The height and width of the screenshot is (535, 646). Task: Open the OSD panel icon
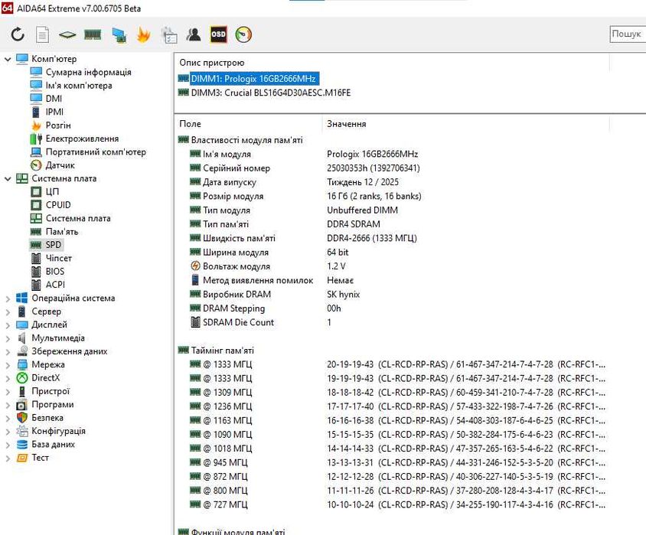pos(218,34)
